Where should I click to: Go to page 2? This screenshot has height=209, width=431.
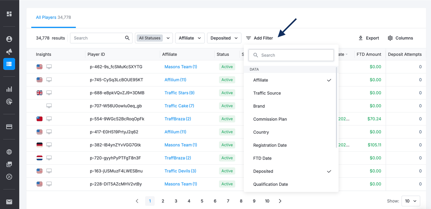163,201
